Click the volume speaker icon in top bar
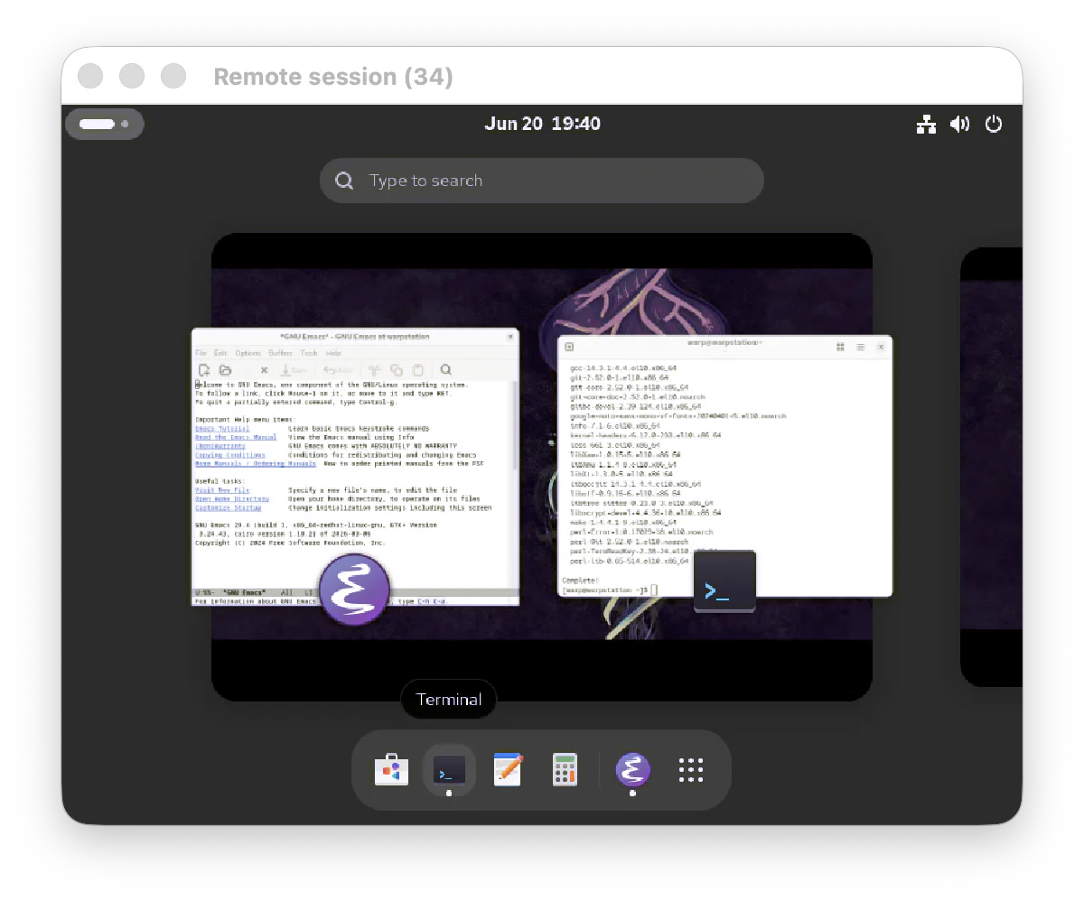 (x=959, y=125)
